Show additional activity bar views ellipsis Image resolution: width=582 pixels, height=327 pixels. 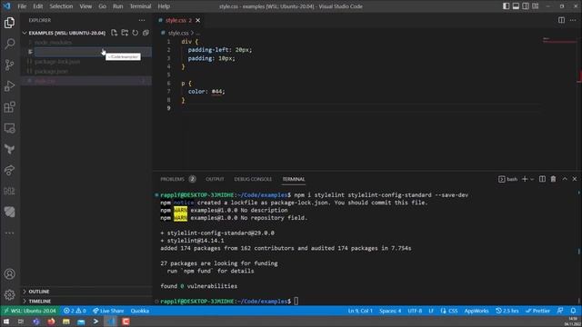click(x=10, y=233)
